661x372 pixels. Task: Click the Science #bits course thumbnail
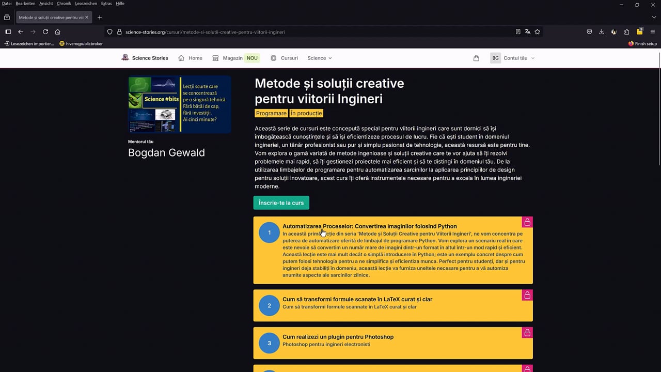[179, 105]
